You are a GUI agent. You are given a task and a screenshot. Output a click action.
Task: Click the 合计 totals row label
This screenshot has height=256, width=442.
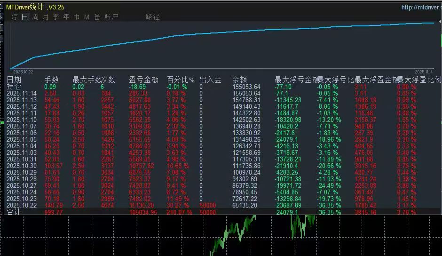click(x=14, y=212)
